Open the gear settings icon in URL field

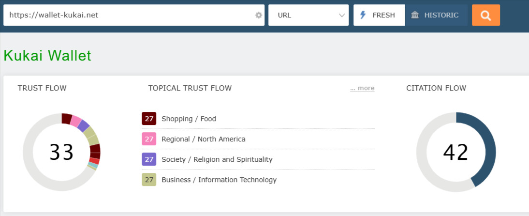point(259,15)
